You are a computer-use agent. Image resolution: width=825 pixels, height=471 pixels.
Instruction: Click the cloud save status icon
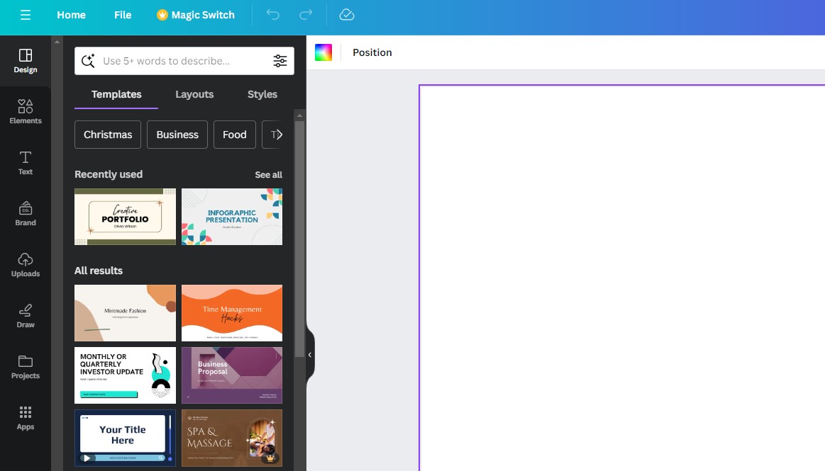(x=347, y=15)
